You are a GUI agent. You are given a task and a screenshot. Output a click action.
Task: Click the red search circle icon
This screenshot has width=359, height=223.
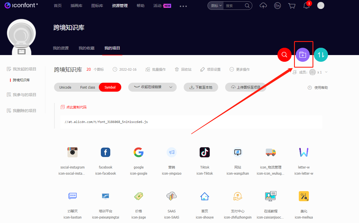click(284, 55)
